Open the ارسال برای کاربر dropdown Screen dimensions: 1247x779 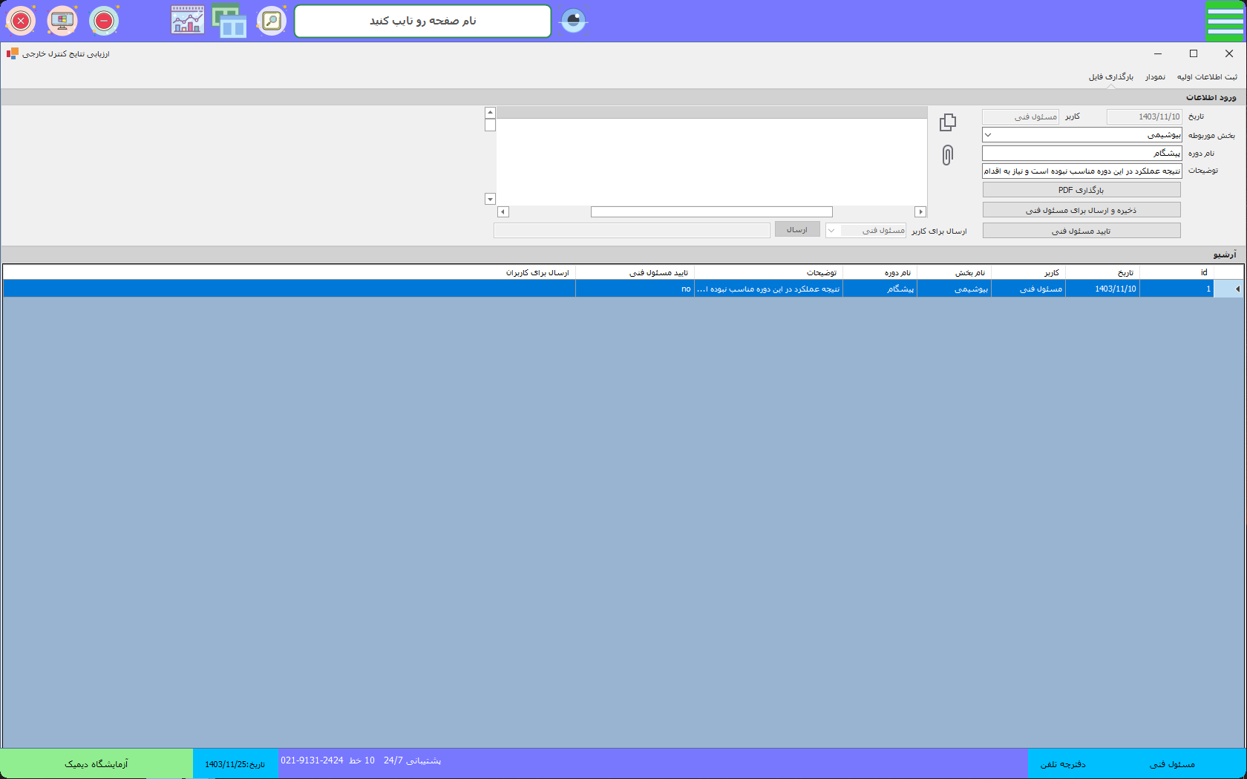(x=832, y=231)
